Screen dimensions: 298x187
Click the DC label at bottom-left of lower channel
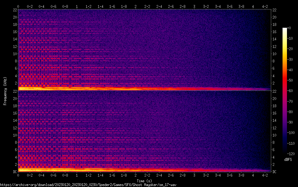point(15,172)
